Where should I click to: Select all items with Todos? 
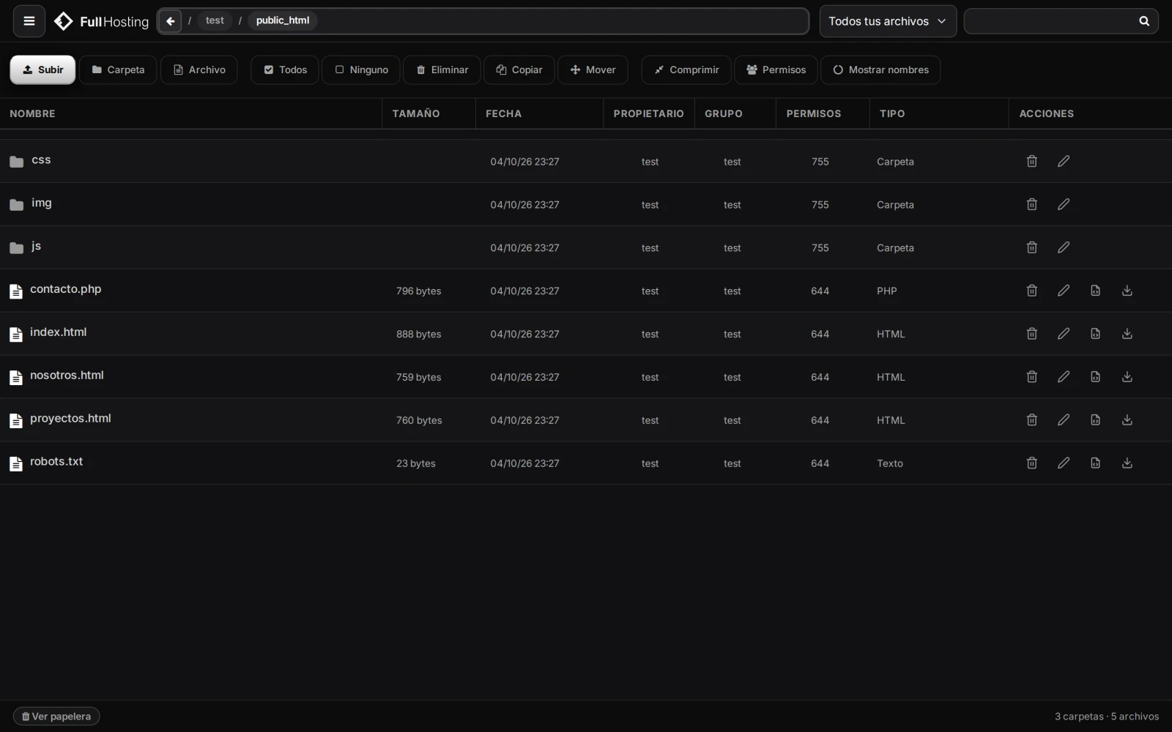[285, 70]
